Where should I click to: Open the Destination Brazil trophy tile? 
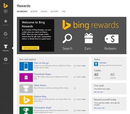[26, 110]
